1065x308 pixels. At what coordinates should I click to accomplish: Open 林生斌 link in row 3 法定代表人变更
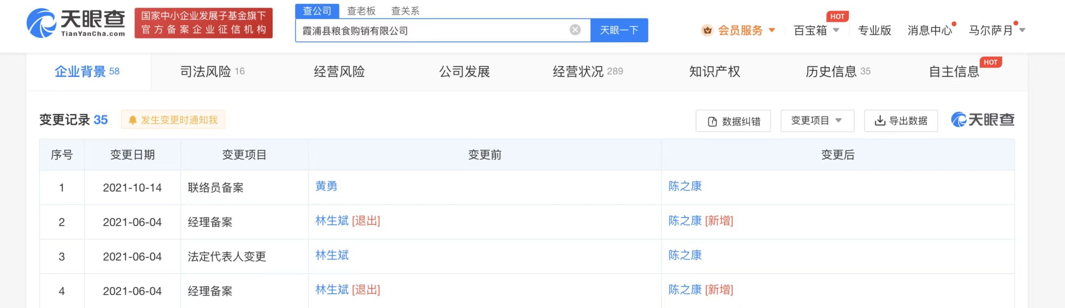point(332,255)
